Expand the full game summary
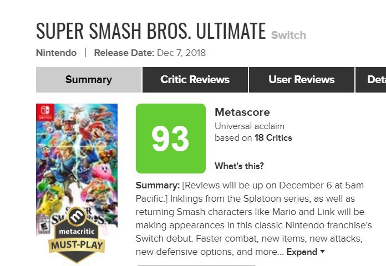 click(302, 252)
